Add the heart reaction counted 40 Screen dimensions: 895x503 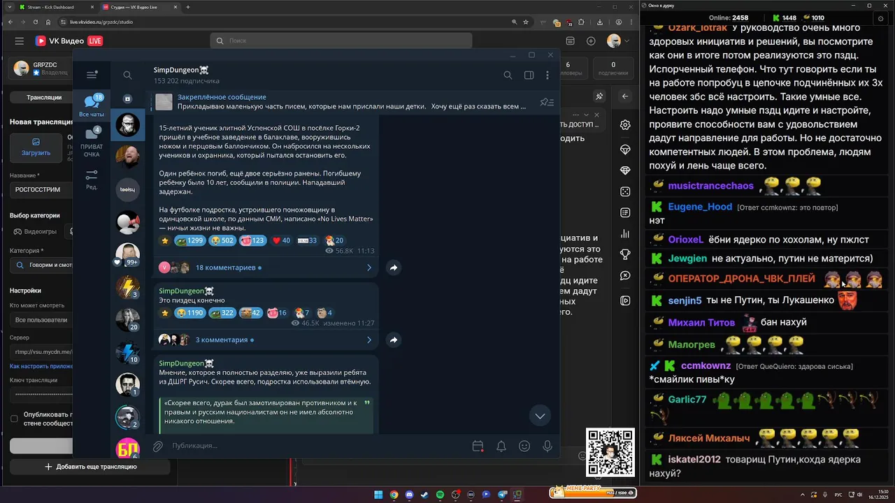(x=281, y=240)
